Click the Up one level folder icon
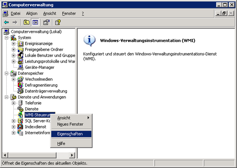Screen dimensions: 237x168 26,22
